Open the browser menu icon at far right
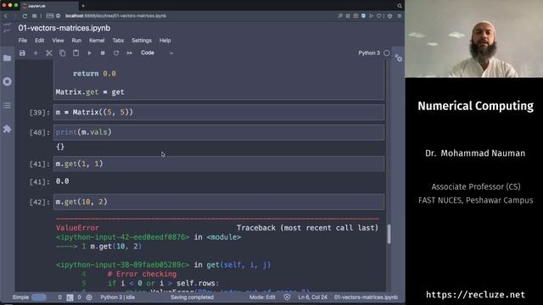This screenshot has height=305, width=543. click(x=400, y=16)
